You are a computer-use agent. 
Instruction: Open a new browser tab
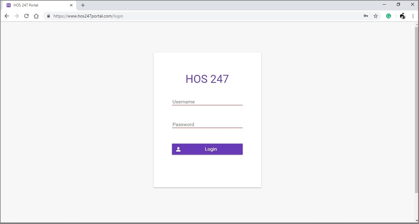coord(83,5)
